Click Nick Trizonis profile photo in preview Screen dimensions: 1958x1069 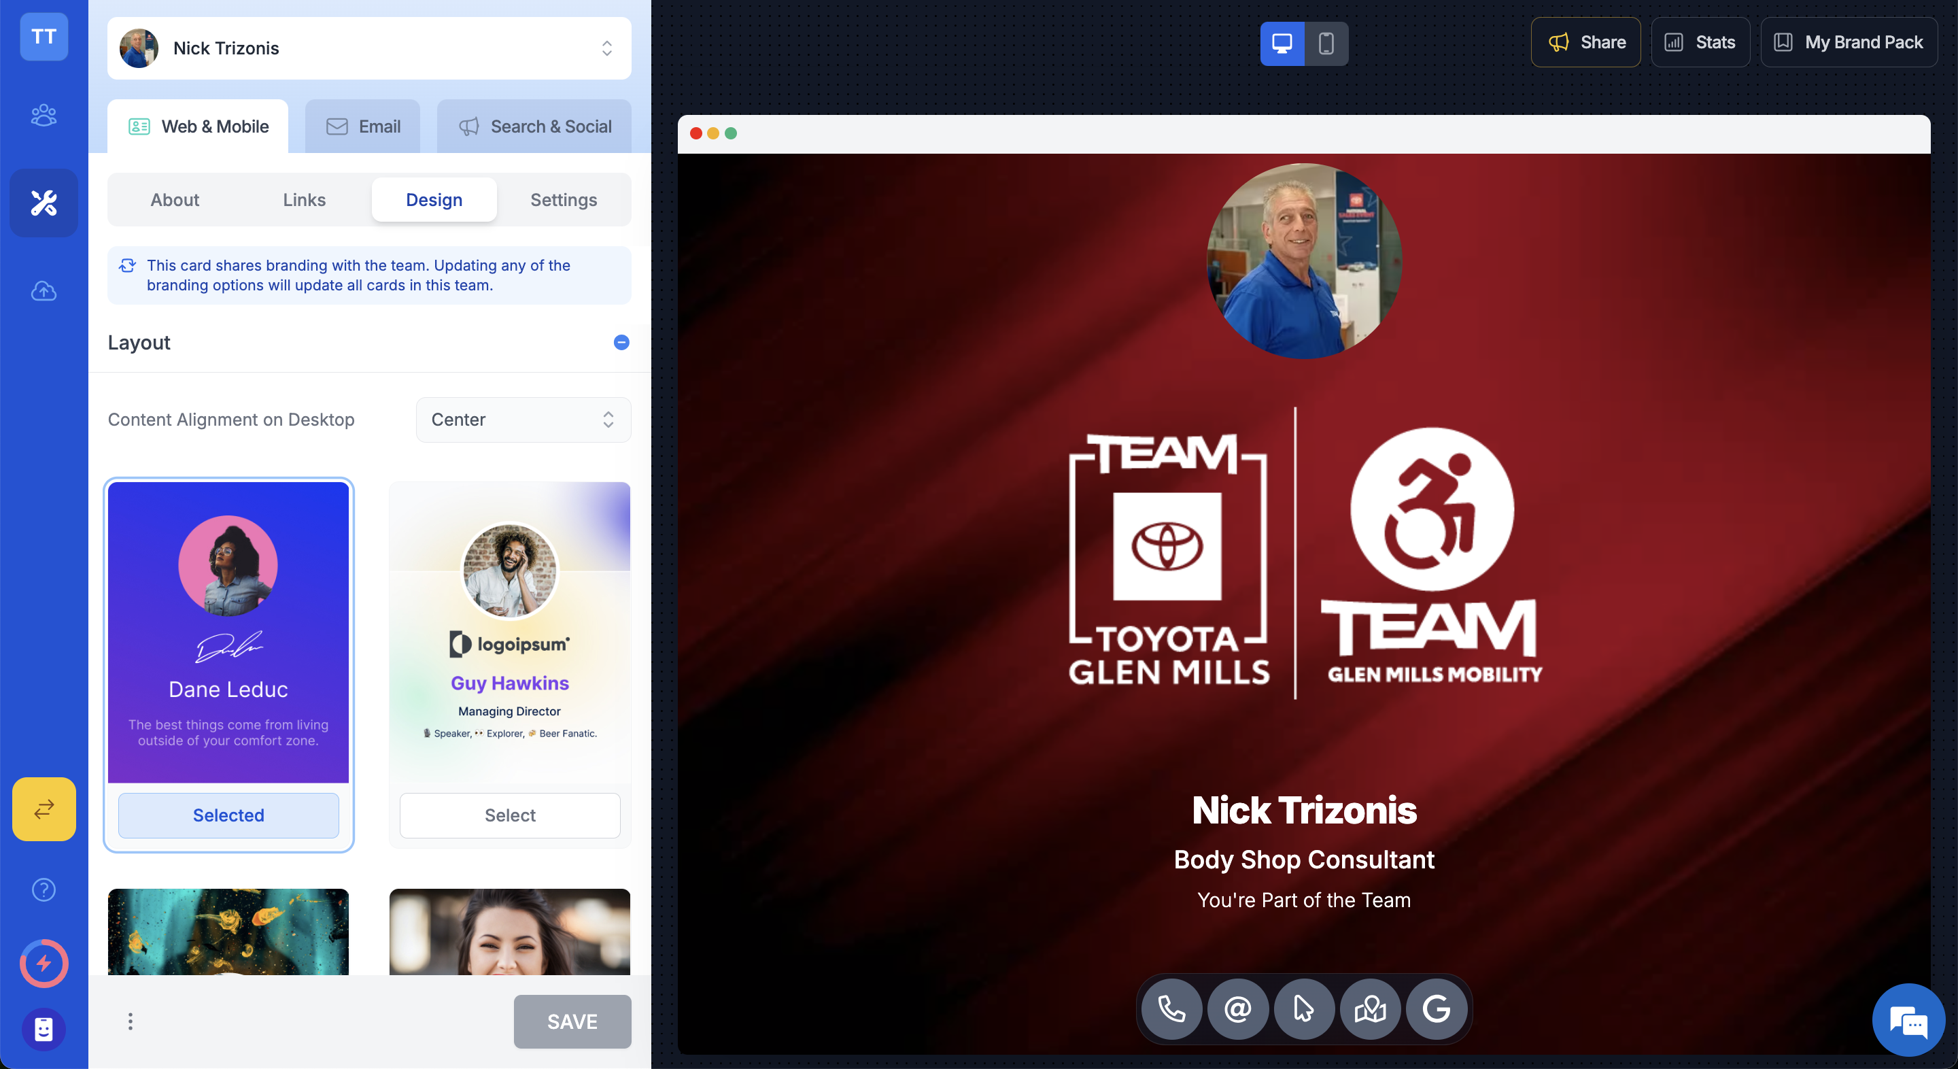[1305, 260]
